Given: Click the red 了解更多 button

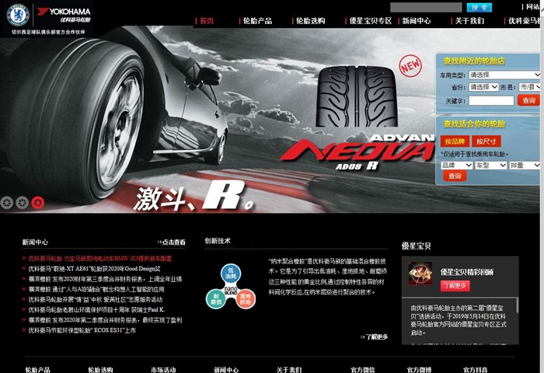Looking at the screenshot, I should coord(455,285).
